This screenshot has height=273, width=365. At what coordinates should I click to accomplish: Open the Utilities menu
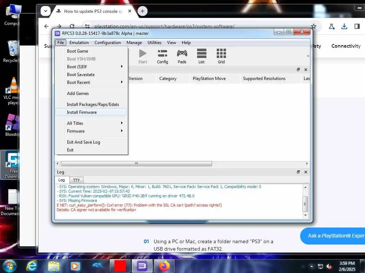154,43
